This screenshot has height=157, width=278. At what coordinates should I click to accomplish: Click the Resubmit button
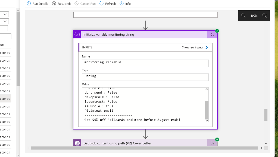pos(61,4)
